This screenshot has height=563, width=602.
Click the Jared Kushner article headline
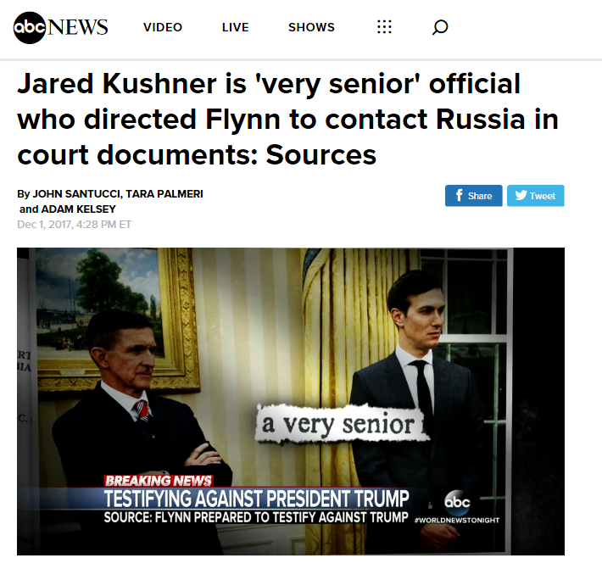click(x=287, y=119)
